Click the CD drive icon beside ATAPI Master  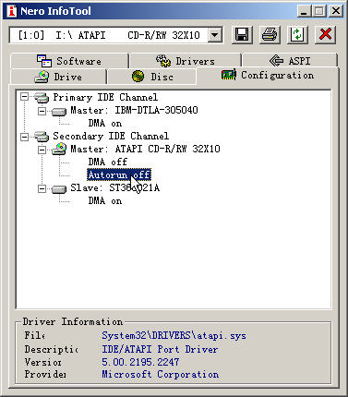(59, 150)
